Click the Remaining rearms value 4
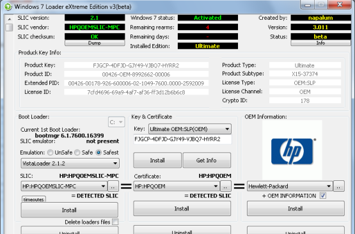This screenshot has width=355, height=234. point(208,27)
